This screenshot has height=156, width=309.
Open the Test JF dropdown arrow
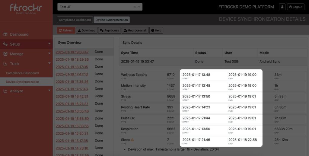coord(139,7)
